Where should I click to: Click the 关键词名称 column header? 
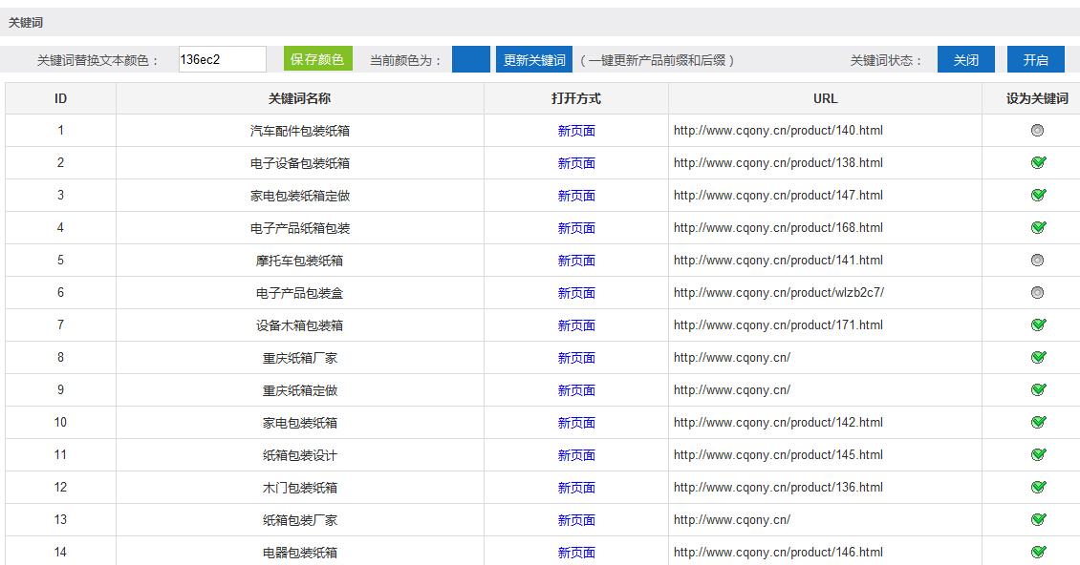click(299, 98)
